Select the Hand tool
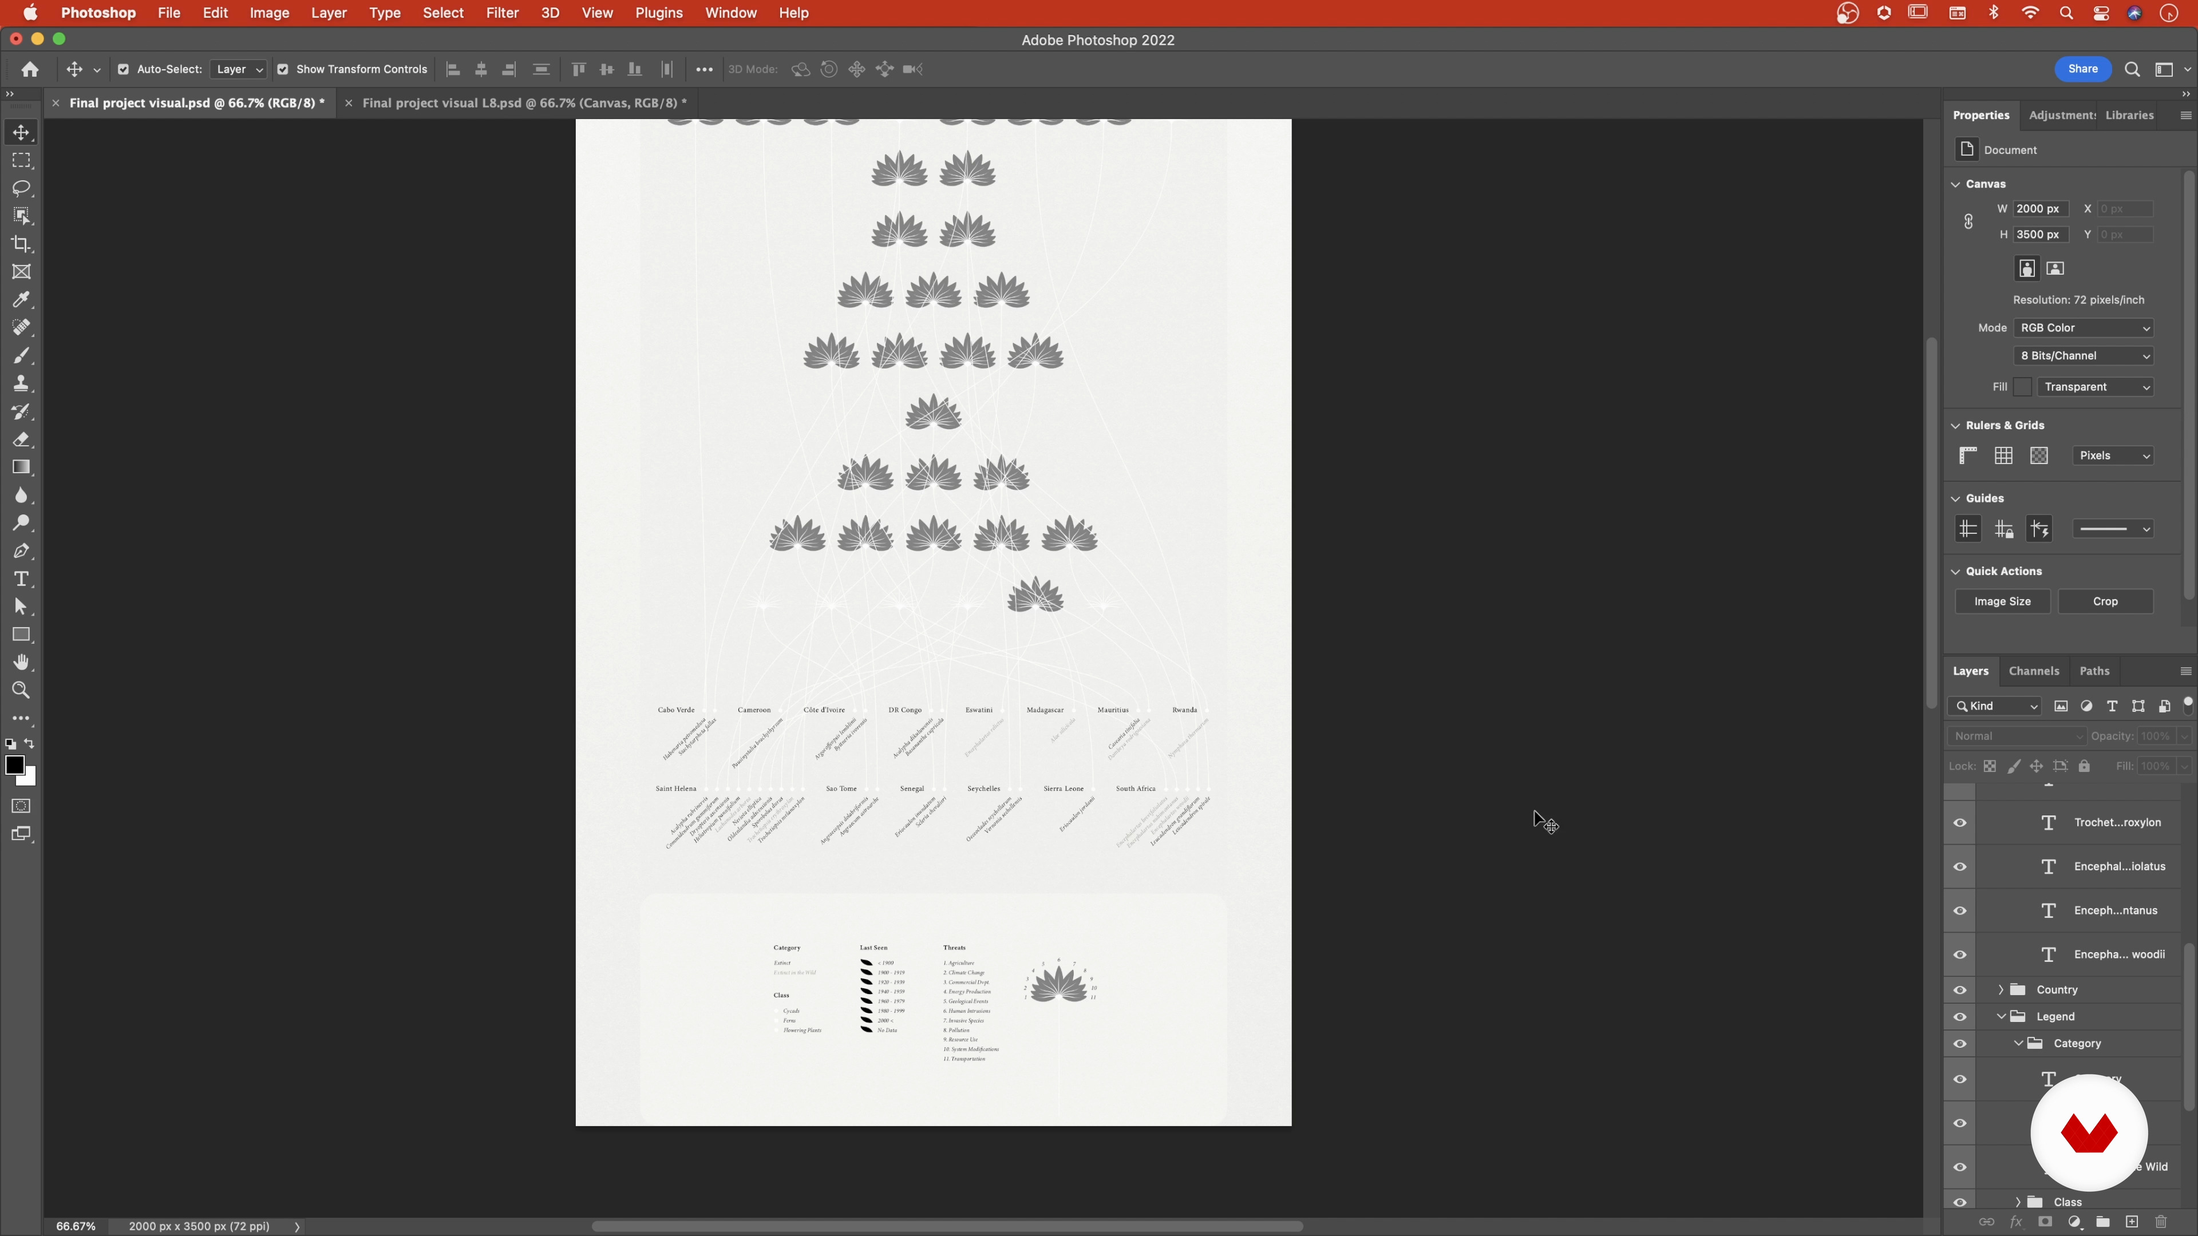This screenshot has height=1236, width=2198. coord(21,662)
